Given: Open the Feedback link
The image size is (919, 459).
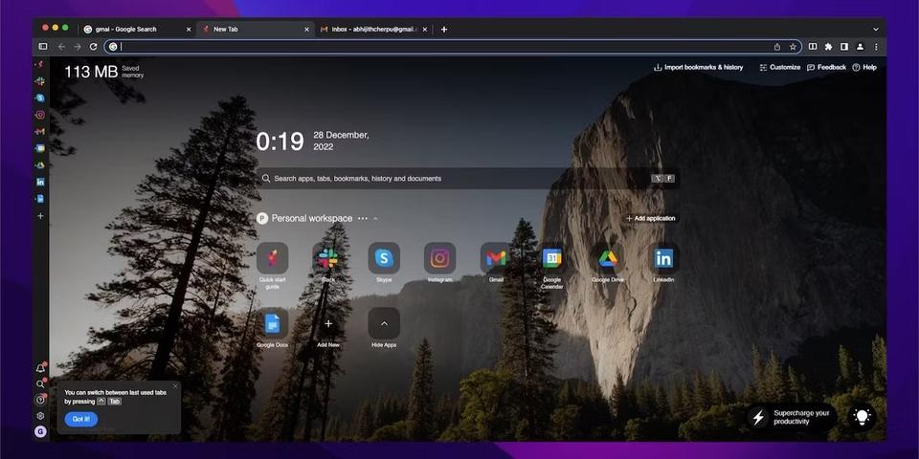Looking at the screenshot, I should coord(826,67).
